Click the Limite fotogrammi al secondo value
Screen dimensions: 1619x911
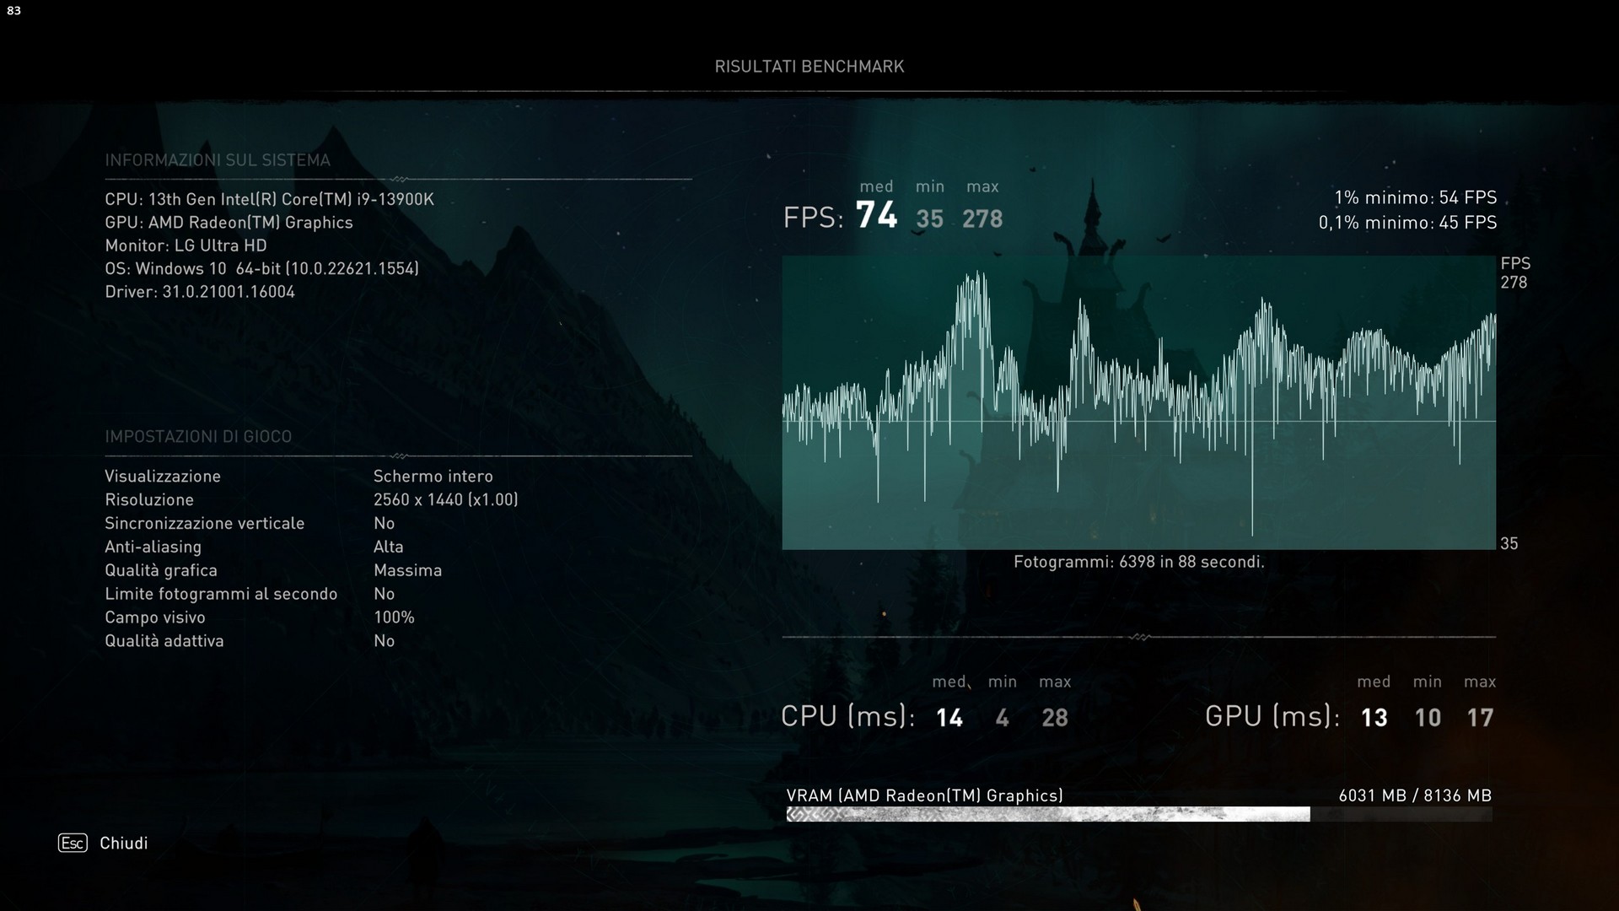(384, 594)
